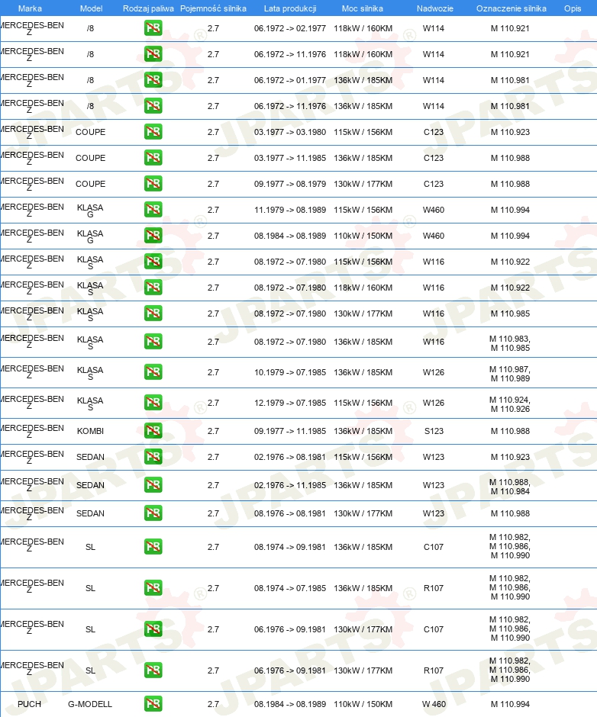Select the date range 12.1979 -> 07.1985
Image resolution: width=597 pixels, height=717 pixels.
[x=290, y=403]
